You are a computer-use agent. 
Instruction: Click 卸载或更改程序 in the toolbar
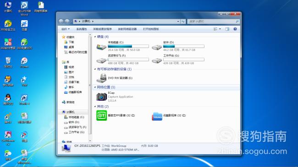click(x=102, y=29)
